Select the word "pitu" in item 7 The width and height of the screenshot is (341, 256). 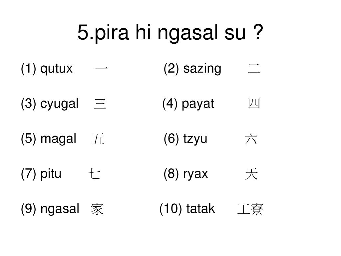[x=51, y=174]
